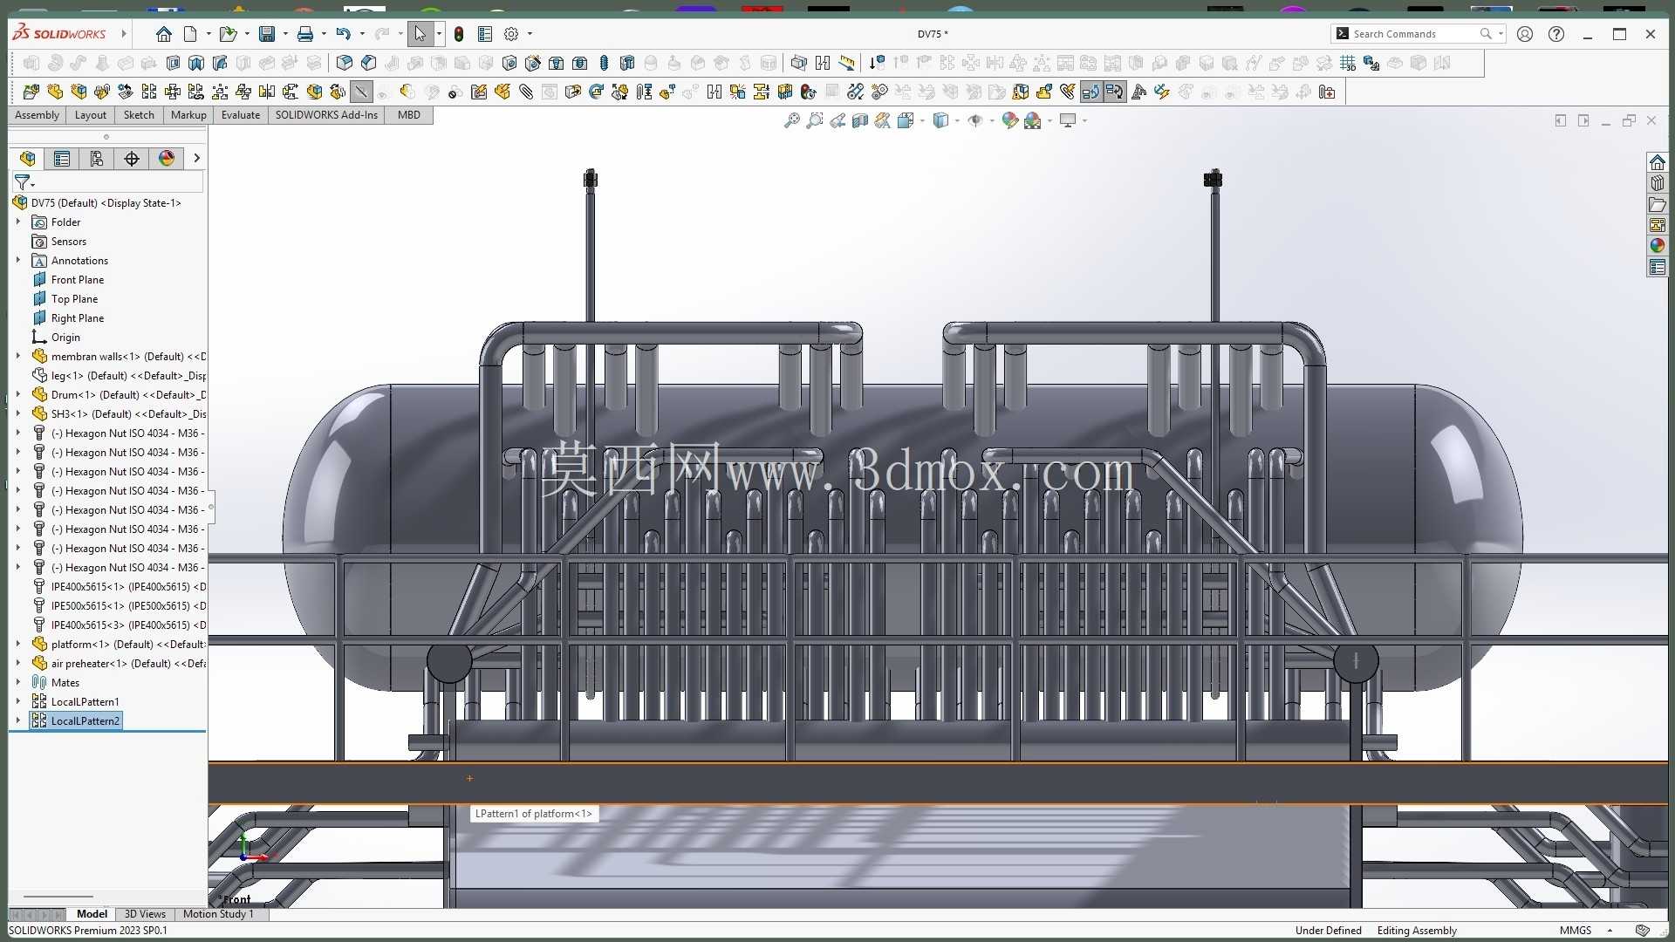Screen dimensions: 1675x942
Task: Click the Open document folder icon
Action: [x=228, y=34]
